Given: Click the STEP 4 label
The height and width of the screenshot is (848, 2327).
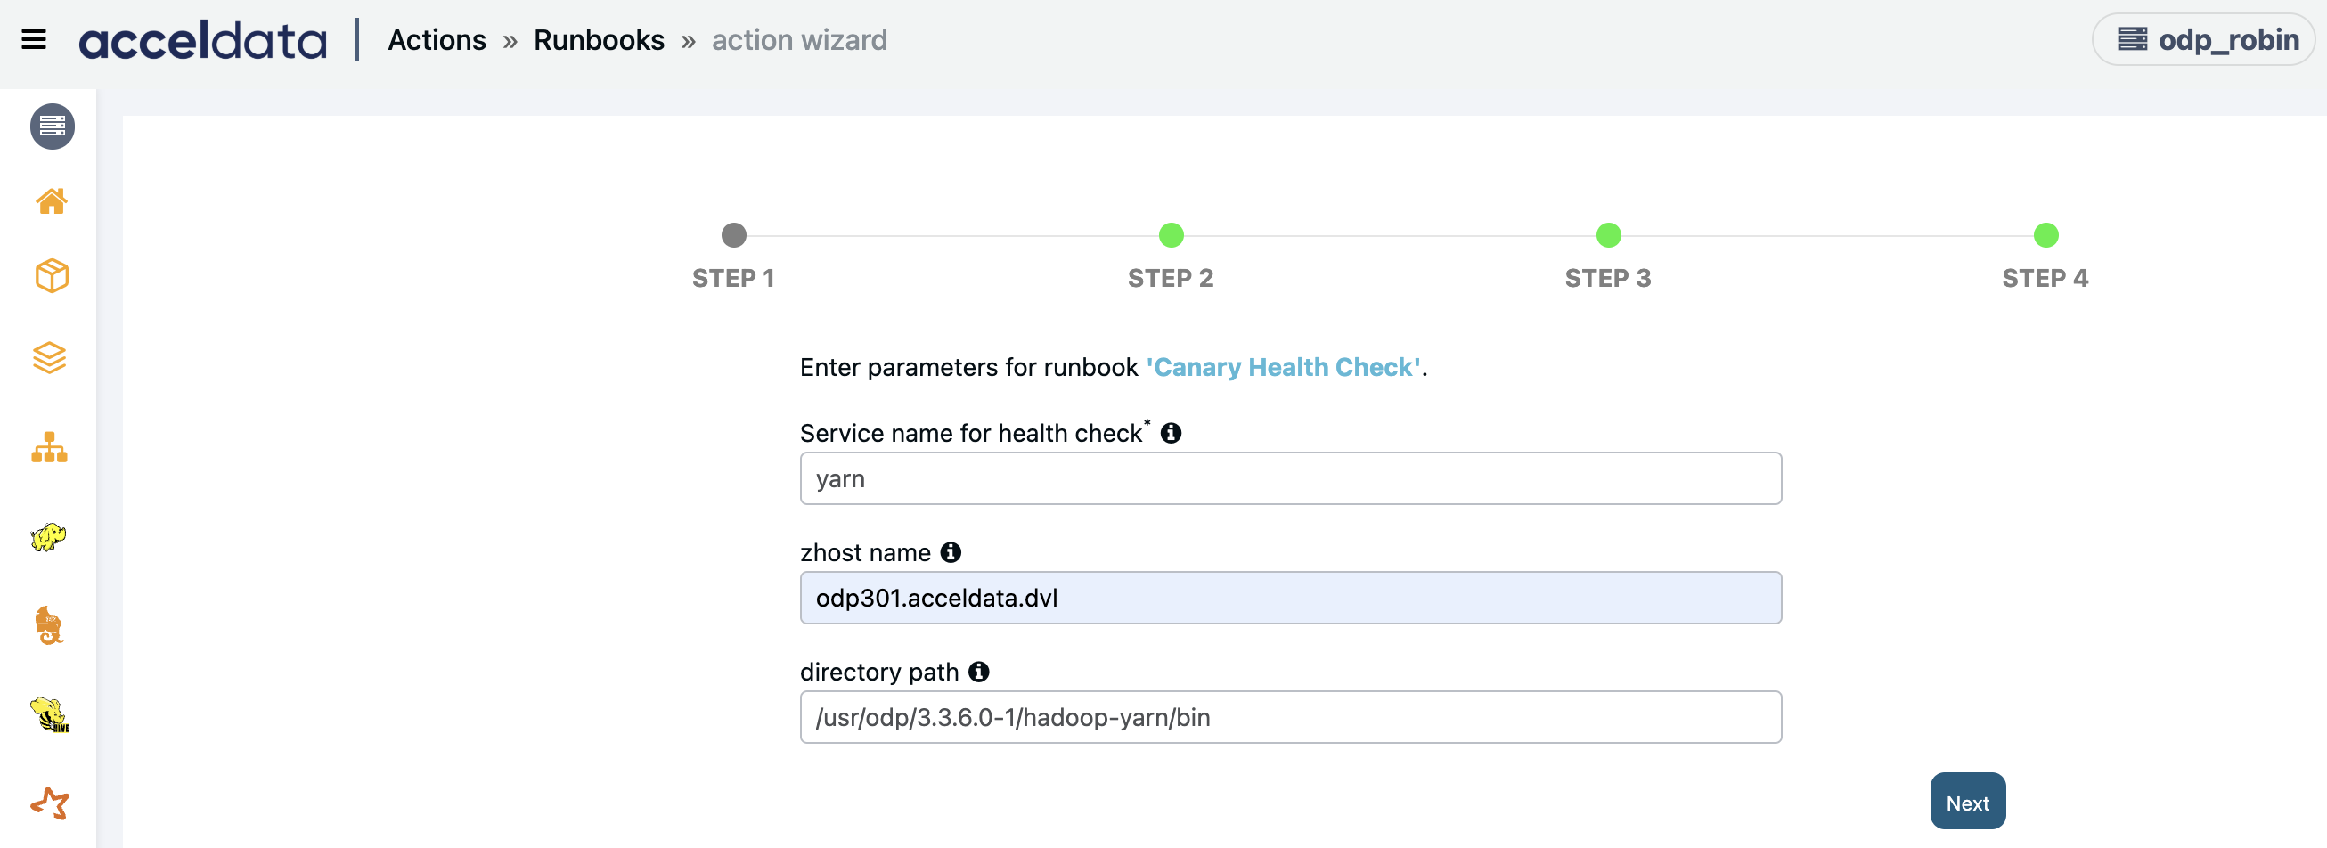Looking at the screenshot, I should pos(2045,278).
